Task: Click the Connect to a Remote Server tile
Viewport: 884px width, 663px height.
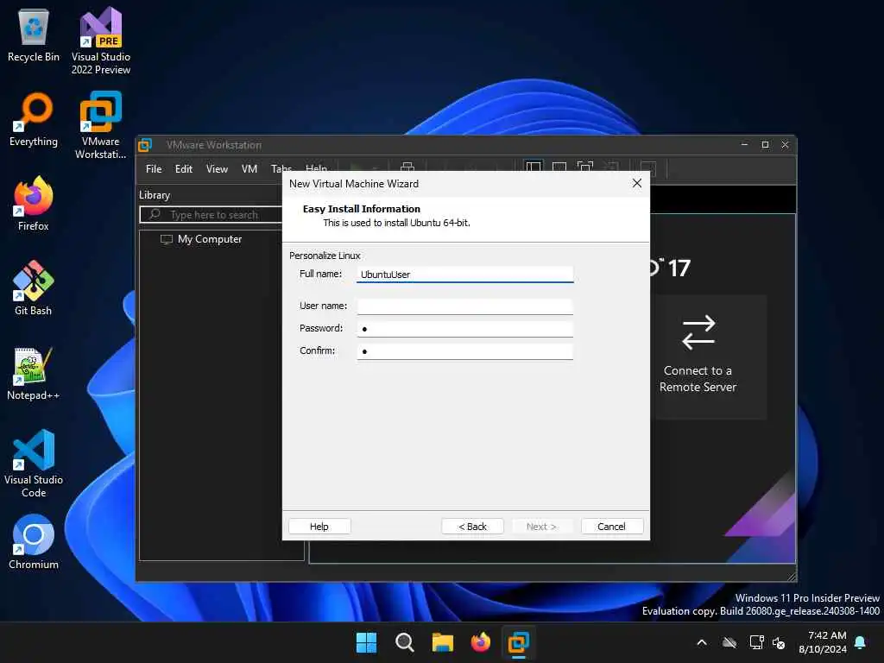Action: tap(698, 356)
